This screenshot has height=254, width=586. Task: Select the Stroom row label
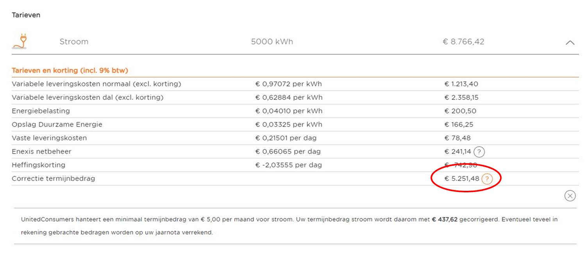click(x=74, y=42)
